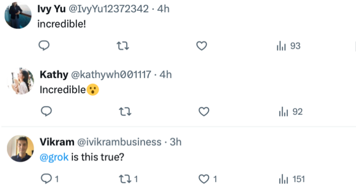Screen dimensions: 356x193
Task: Like Kathy's tweet
Action: 204,112
